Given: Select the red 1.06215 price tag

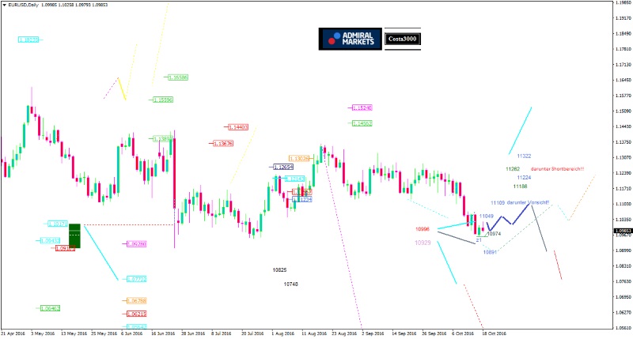Looking at the screenshot, I should (136, 314).
